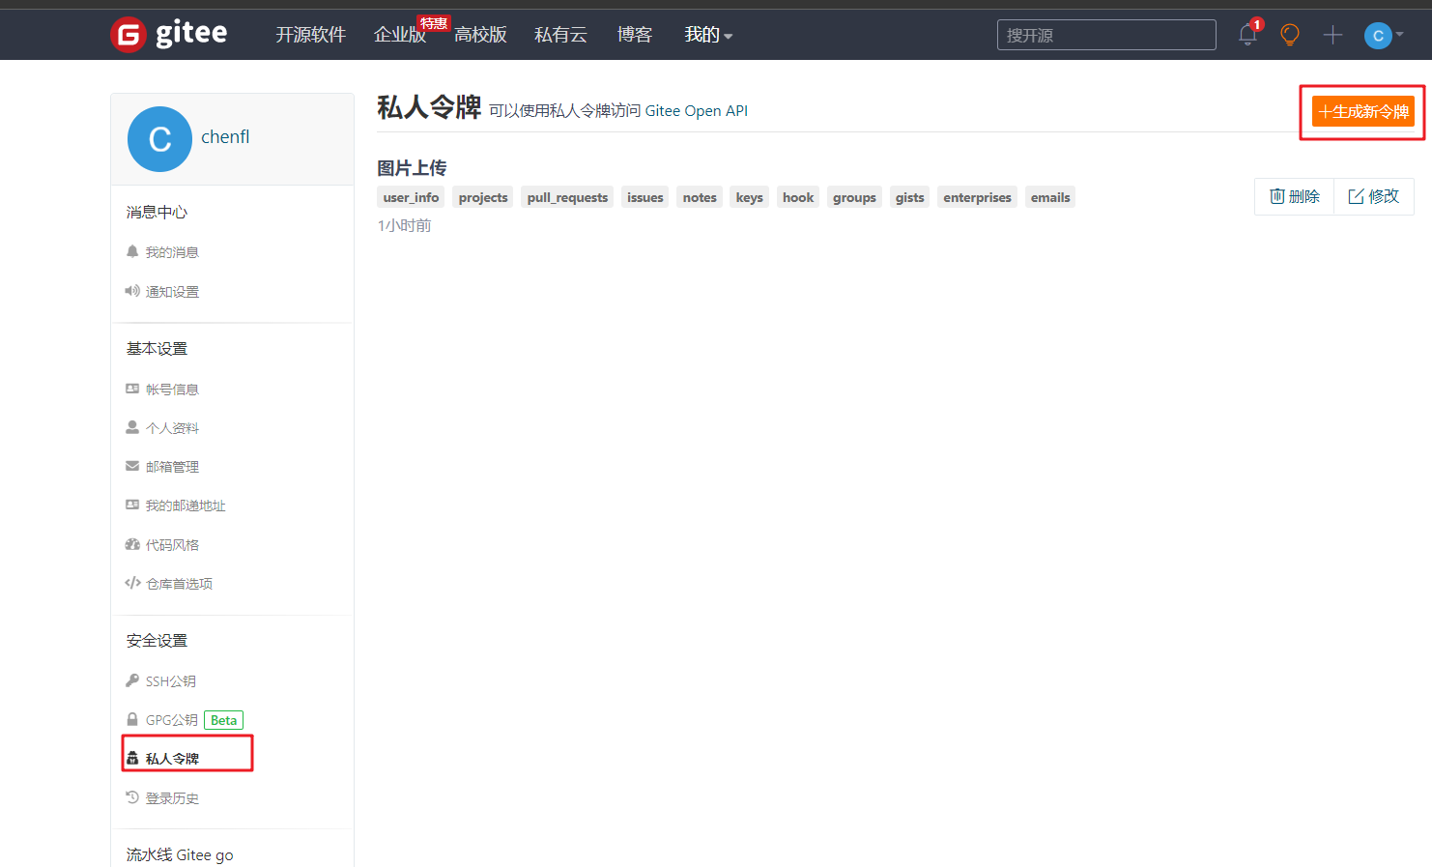
Task: Click the chenfl username link
Action: coord(225,137)
